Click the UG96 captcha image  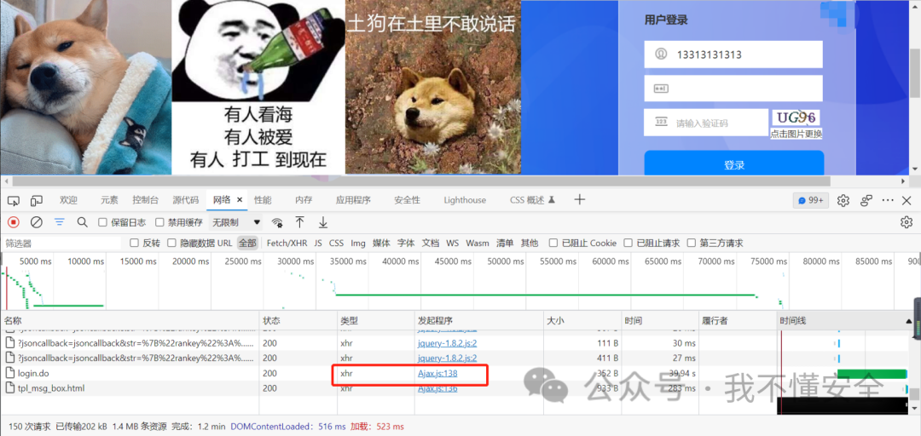(796, 118)
